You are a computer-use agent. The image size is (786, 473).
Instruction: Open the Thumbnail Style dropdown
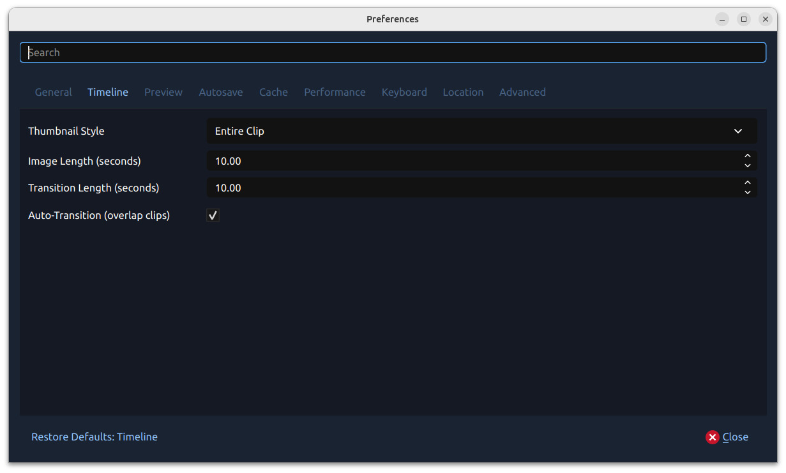pyautogui.click(x=482, y=131)
